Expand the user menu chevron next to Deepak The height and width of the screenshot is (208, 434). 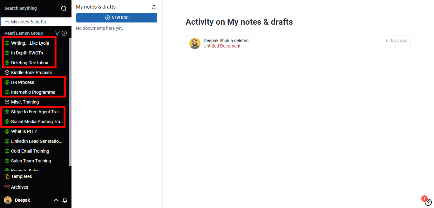(x=56, y=200)
